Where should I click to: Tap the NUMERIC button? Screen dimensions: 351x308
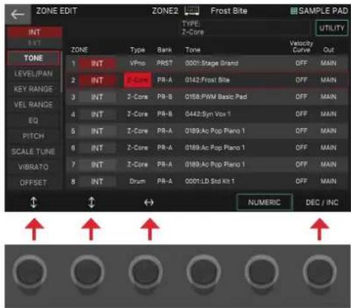(x=264, y=202)
